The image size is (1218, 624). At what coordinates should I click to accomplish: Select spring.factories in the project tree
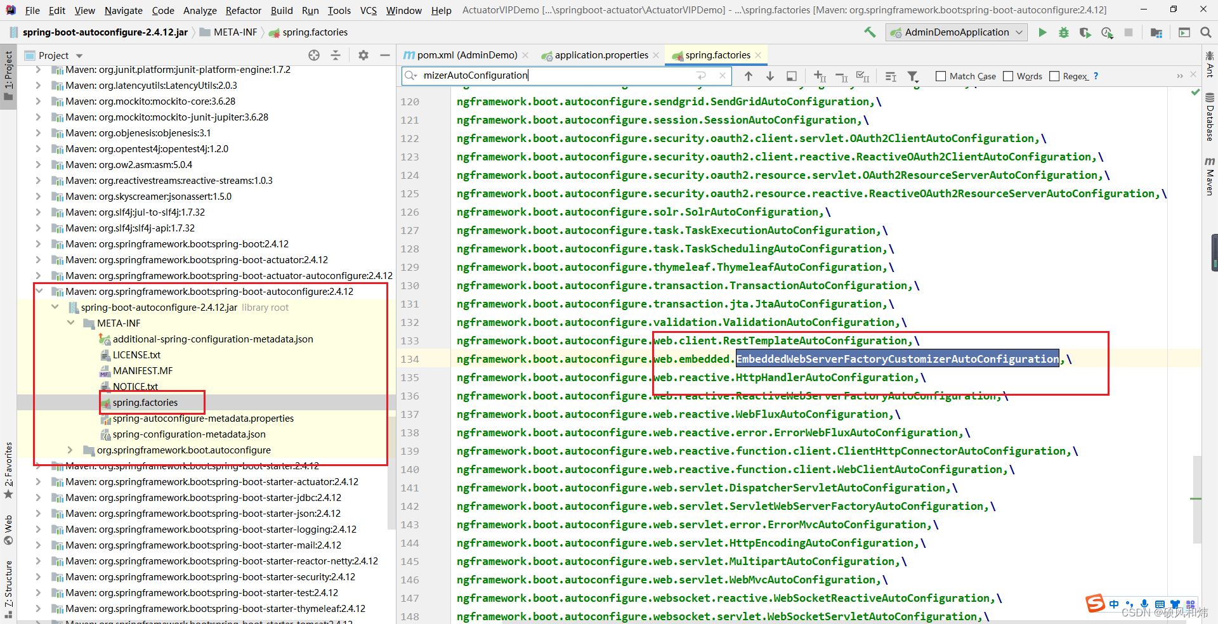pos(145,402)
